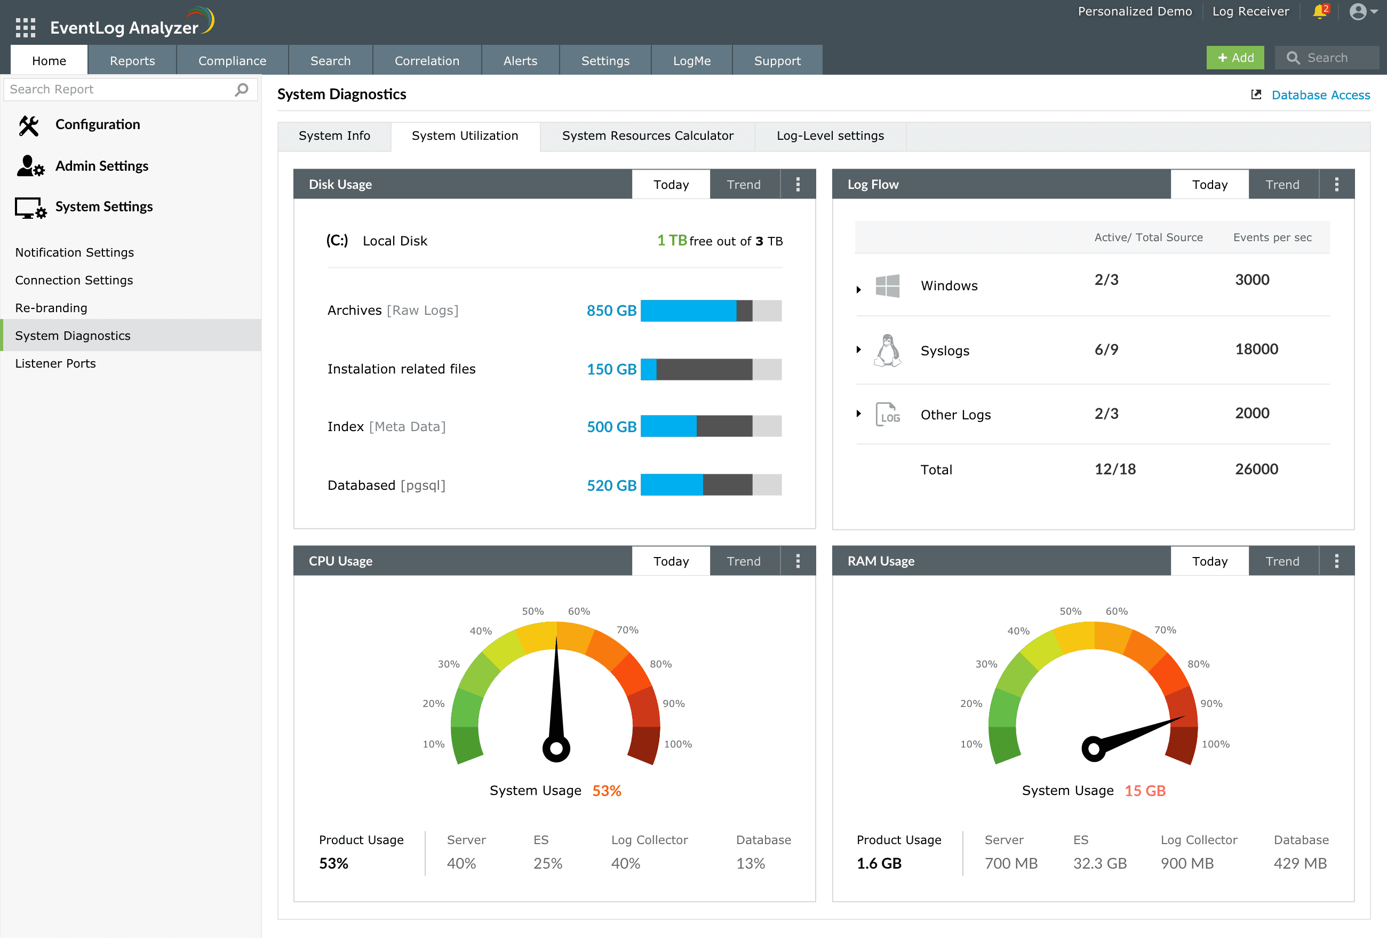Open the Log Flow kebab menu icon

(1336, 185)
